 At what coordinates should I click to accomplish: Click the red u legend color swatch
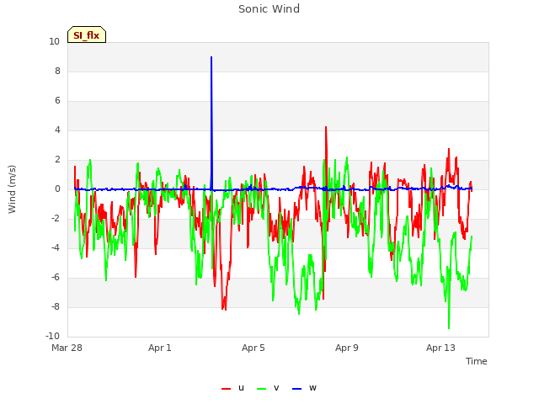pyautogui.click(x=226, y=389)
